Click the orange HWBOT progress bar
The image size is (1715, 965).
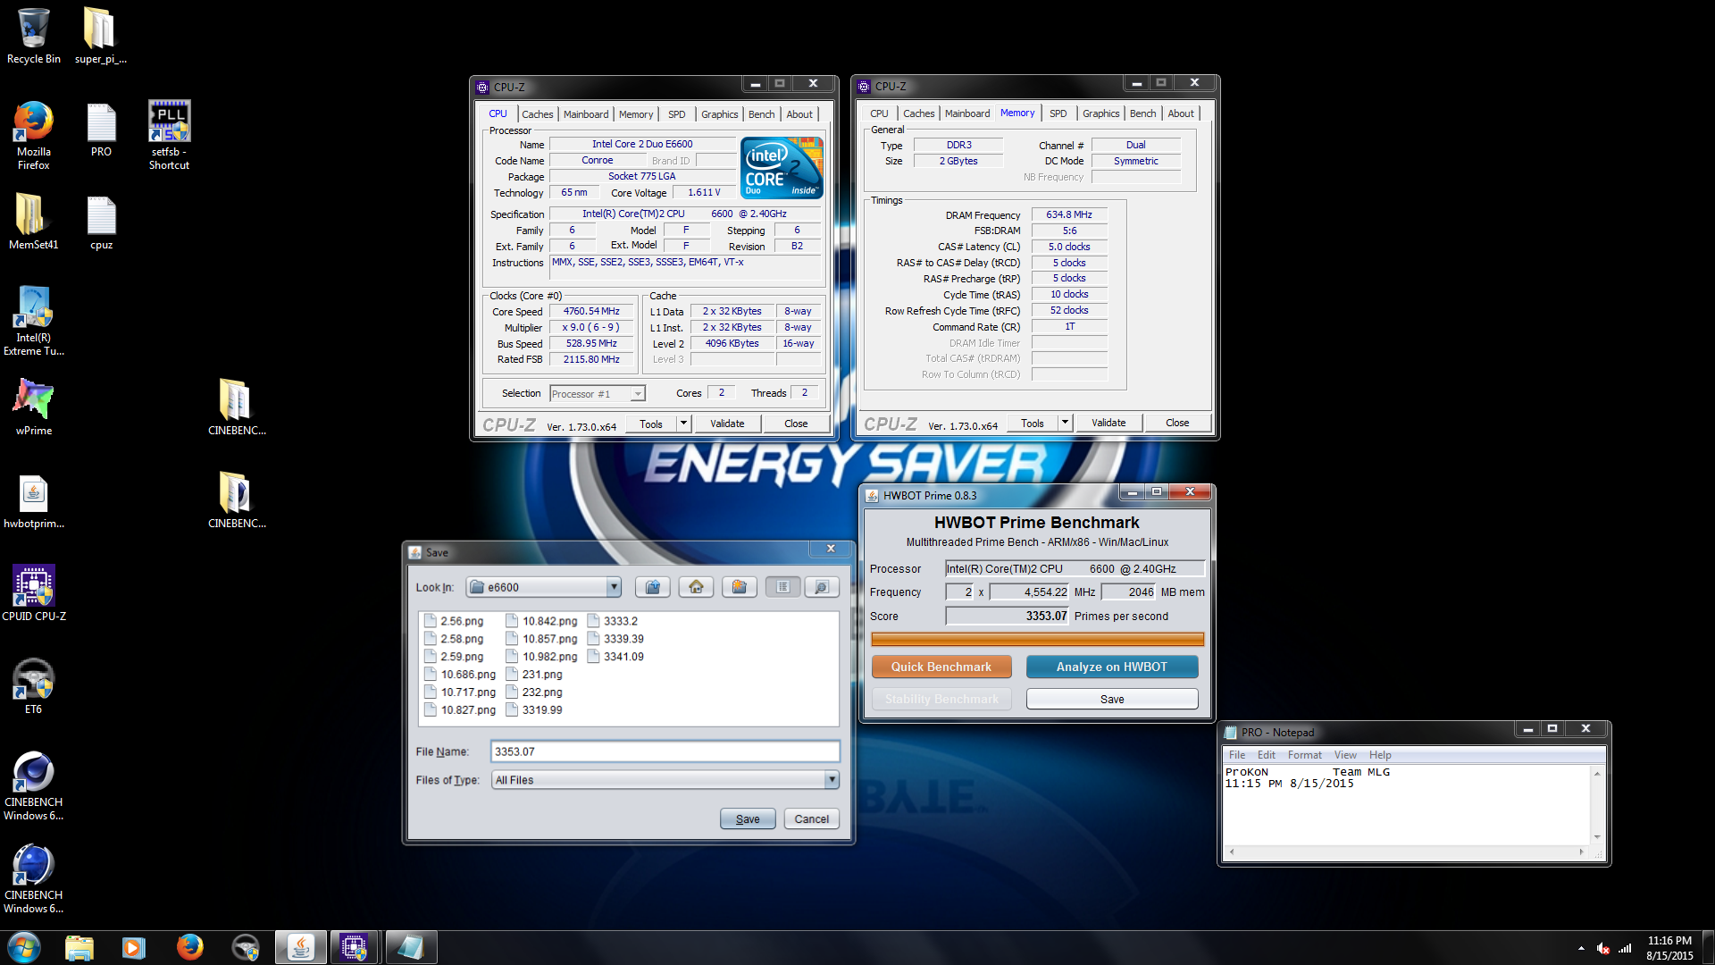(1037, 639)
